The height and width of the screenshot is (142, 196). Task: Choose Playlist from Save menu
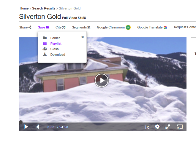pos(56,44)
